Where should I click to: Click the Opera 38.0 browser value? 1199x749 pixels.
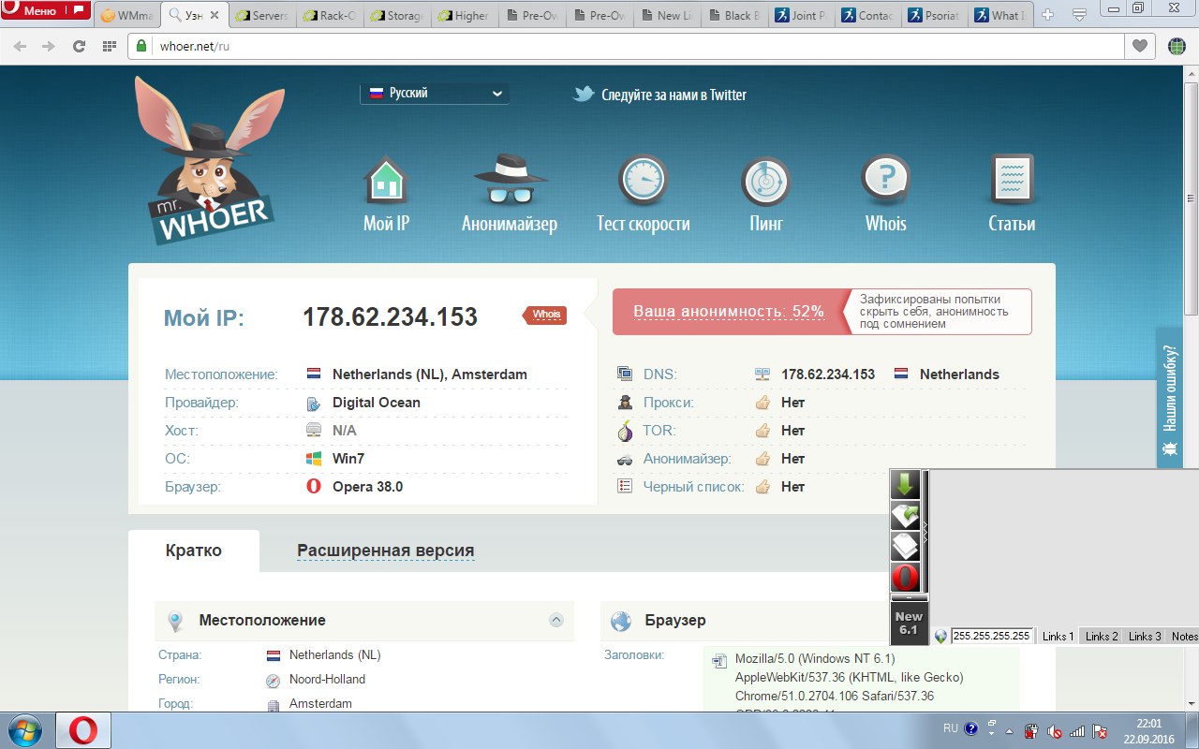[x=367, y=487]
